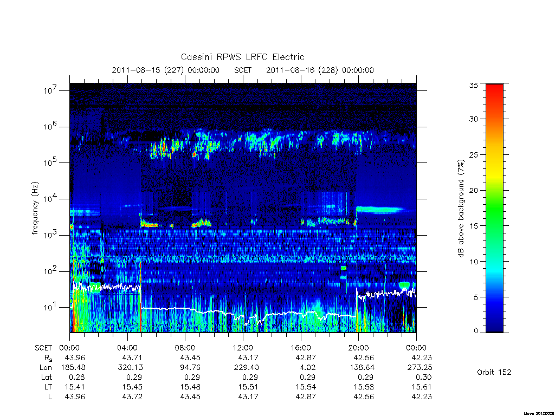
Task: Click the start date '2011-08-15 (227) 00:00:00'
Action: 166,70
